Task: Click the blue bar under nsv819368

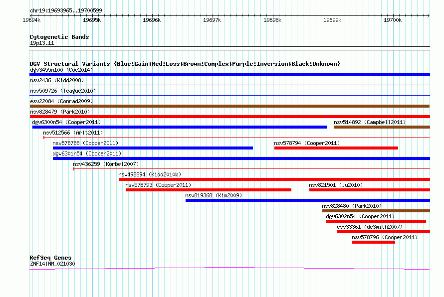Action: [x=308, y=200]
